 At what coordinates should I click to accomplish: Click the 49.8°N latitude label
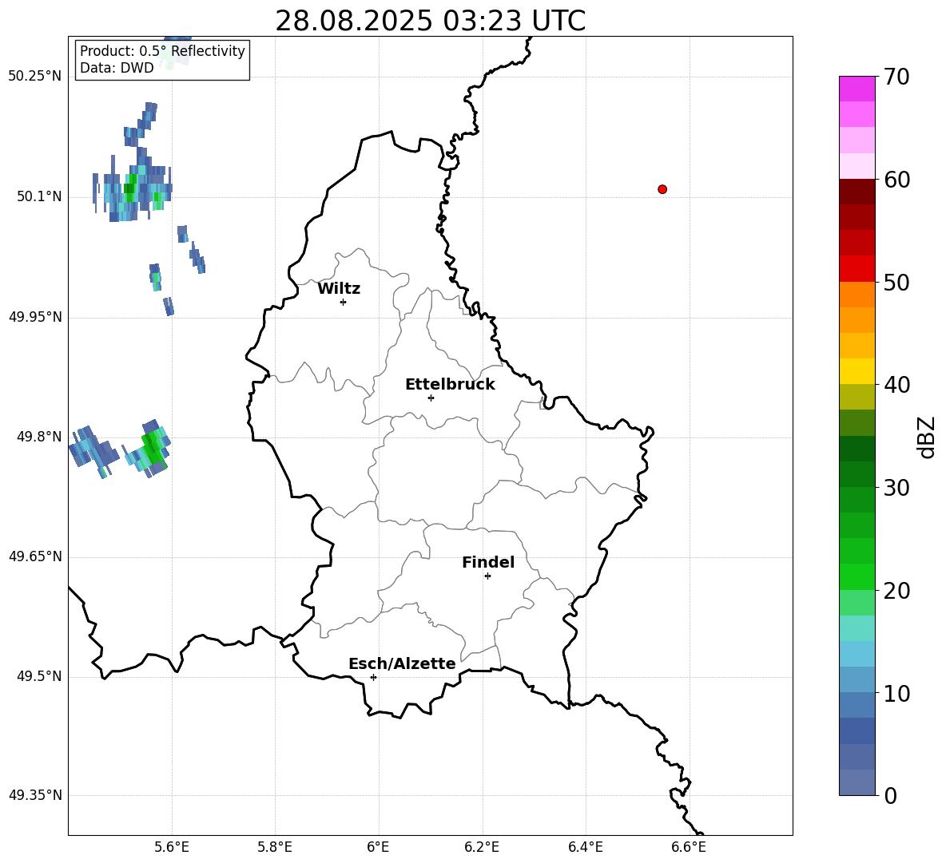pyautogui.click(x=38, y=437)
